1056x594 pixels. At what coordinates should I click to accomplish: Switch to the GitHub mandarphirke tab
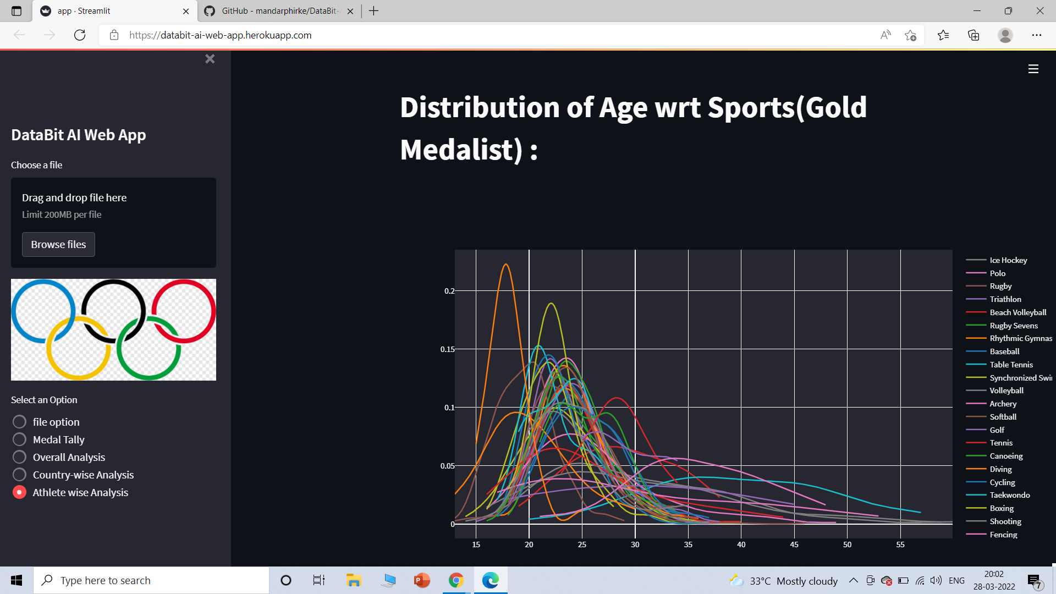click(x=278, y=11)
